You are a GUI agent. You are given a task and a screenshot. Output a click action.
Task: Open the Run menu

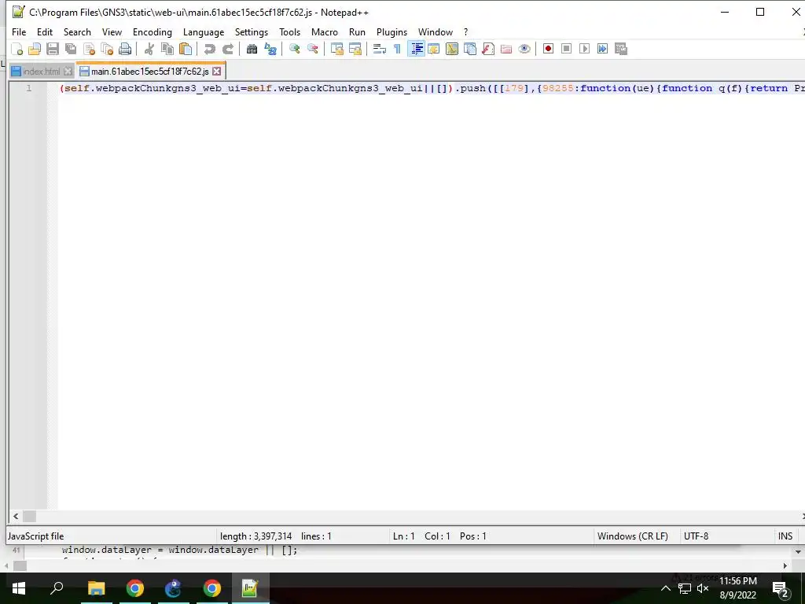click(358, 31)
